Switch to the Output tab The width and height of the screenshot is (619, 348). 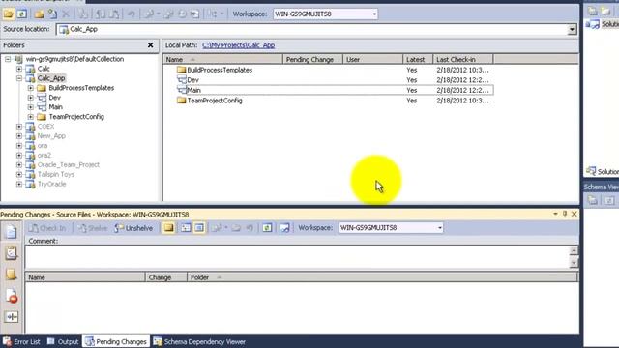tap(63, 341)
